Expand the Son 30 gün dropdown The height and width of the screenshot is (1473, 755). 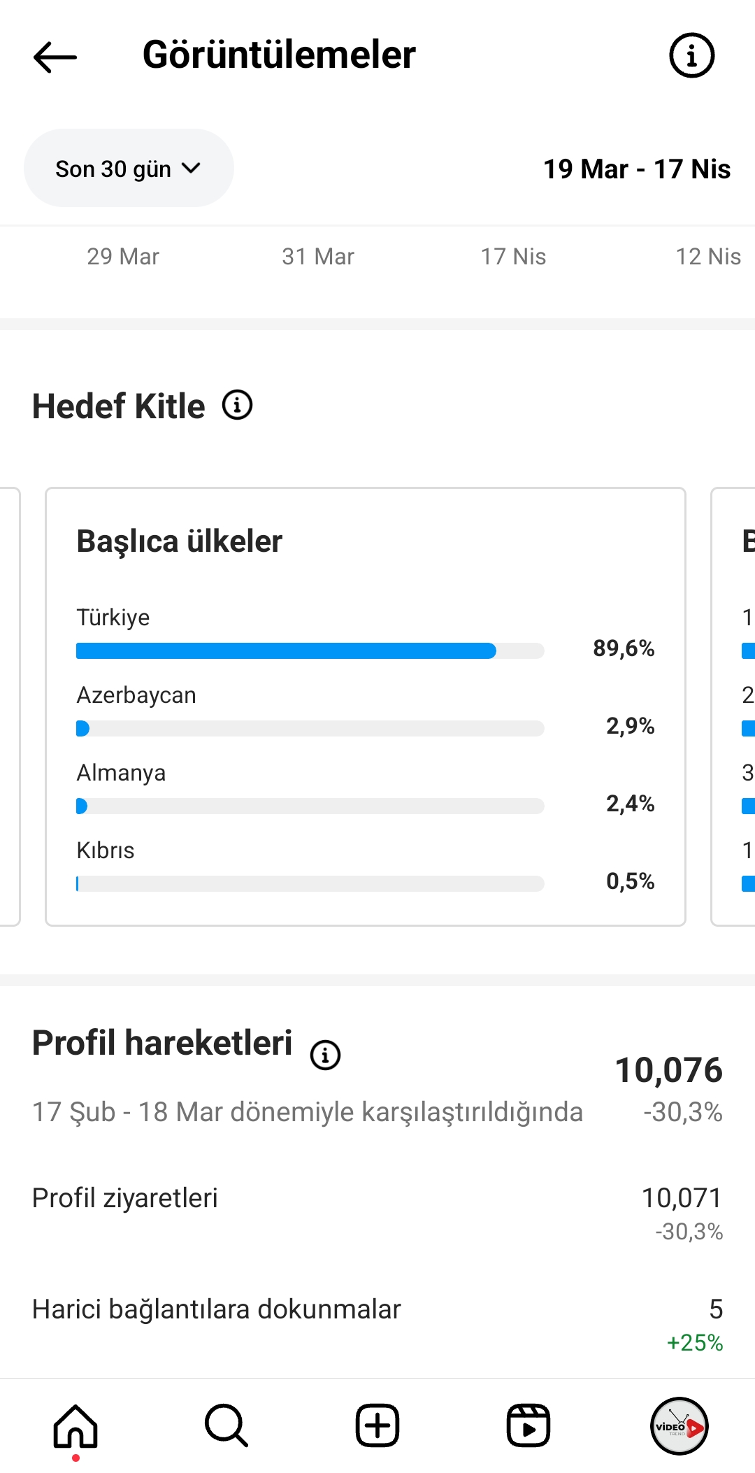coord(129,168)
